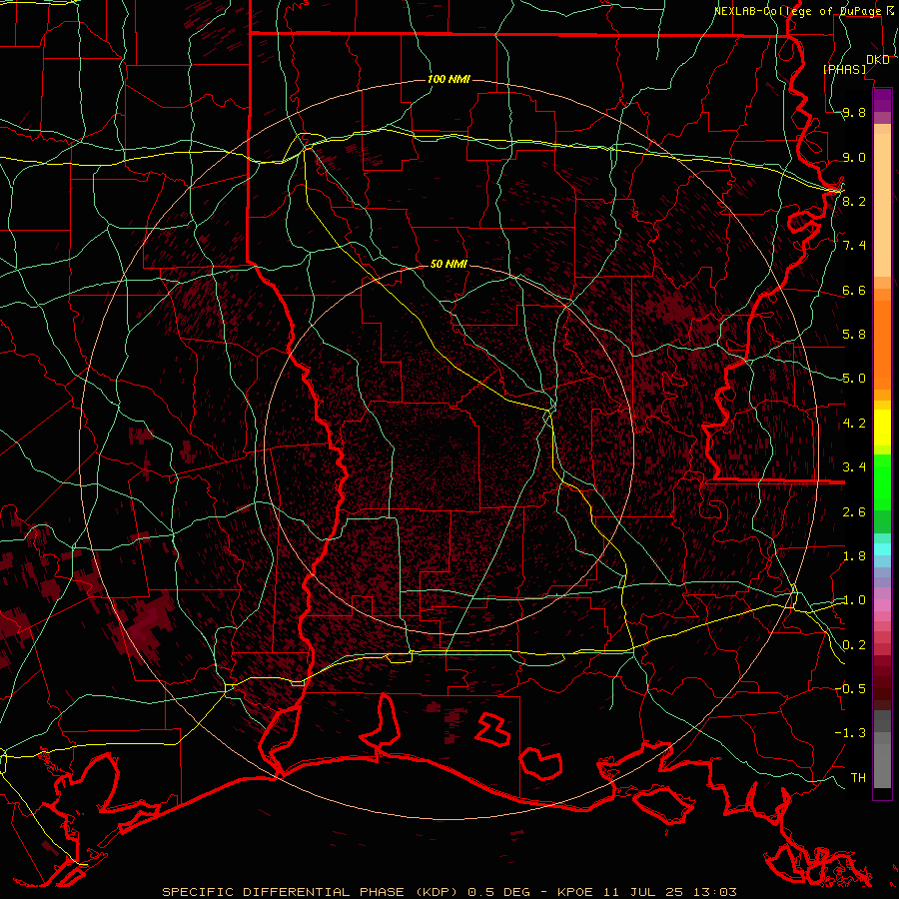Click the 4.2 scale value

854,424
